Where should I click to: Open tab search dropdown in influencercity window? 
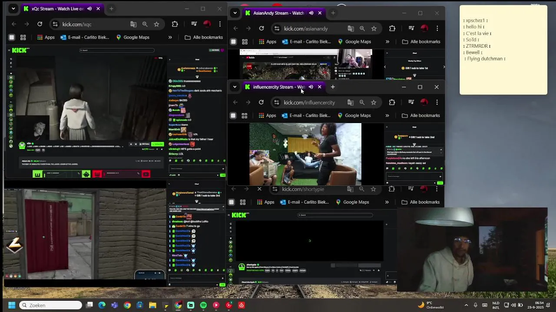pos(235,87)
